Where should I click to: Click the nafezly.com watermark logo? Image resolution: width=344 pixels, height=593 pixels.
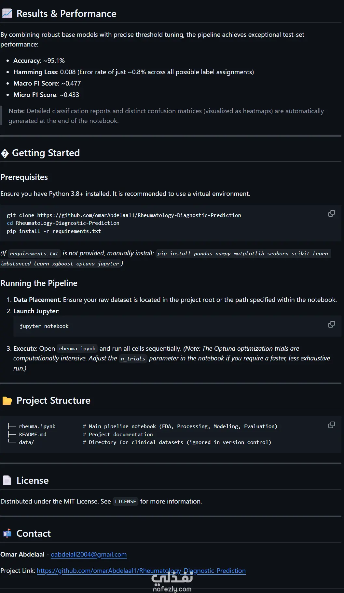[172, 583]
